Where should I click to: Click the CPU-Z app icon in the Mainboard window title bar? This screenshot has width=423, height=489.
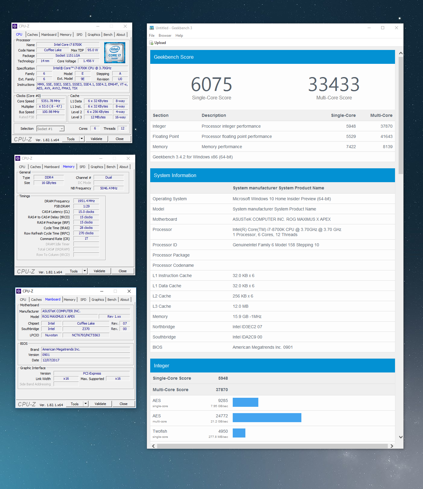pos(19,291)
